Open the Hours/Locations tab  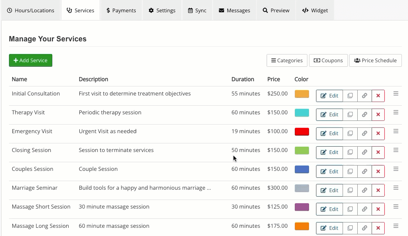coord(31,10)
